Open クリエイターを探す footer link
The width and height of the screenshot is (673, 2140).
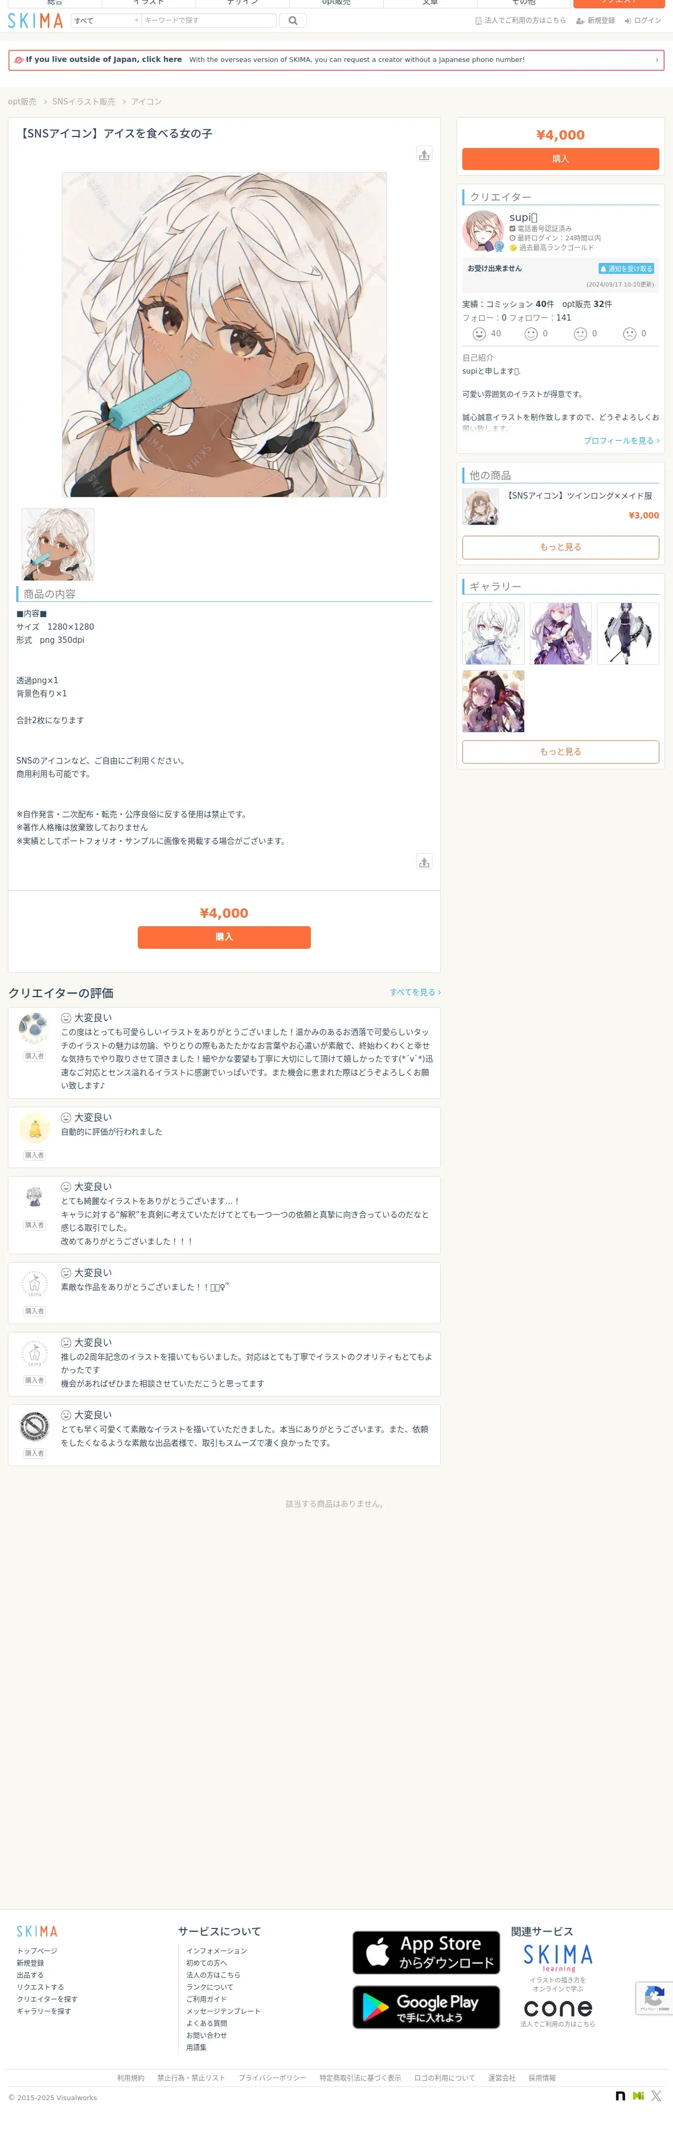pos(47,1999)
